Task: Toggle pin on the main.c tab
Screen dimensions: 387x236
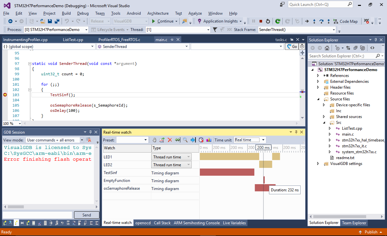Action: [172, 39]
